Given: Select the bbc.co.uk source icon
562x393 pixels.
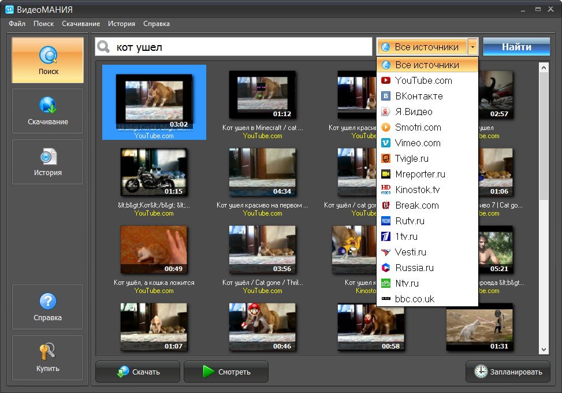Looking at the screenshot, I should click(x=386, y=299).
